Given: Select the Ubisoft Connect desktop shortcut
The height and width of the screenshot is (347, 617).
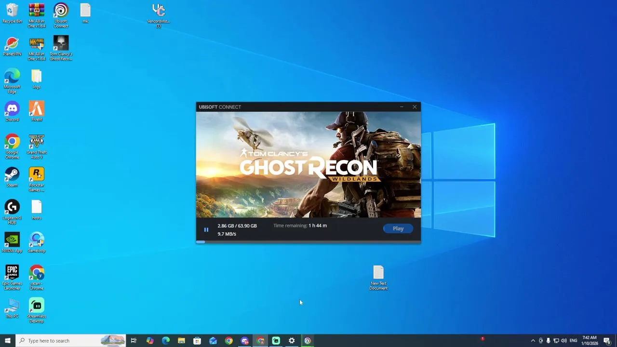Looking at the screenshot, I should pos(61,15).
